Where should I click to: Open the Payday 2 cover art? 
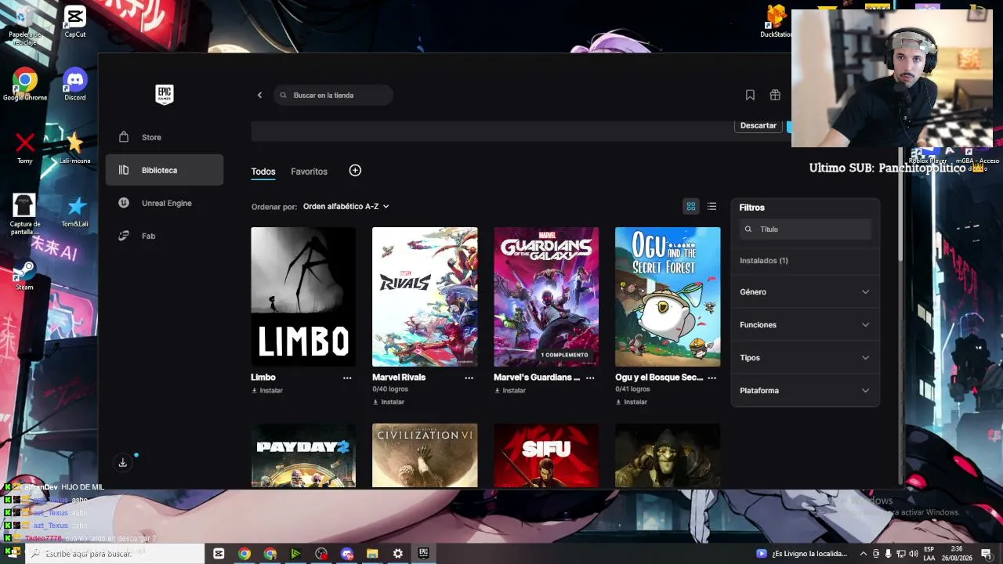pyautogui.click(x=303, y=455)
